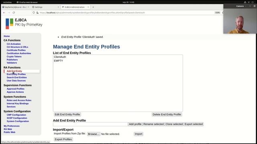
Task: Open Approve Actions
Action: click(x=15, y=92)
